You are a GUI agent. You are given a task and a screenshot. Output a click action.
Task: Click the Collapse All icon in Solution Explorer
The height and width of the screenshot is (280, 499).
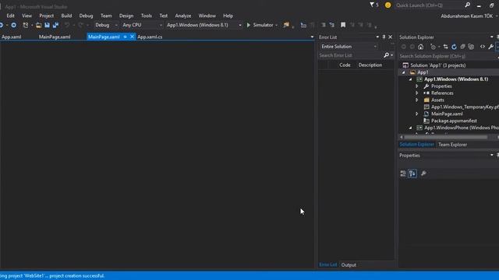pos(462,47)
